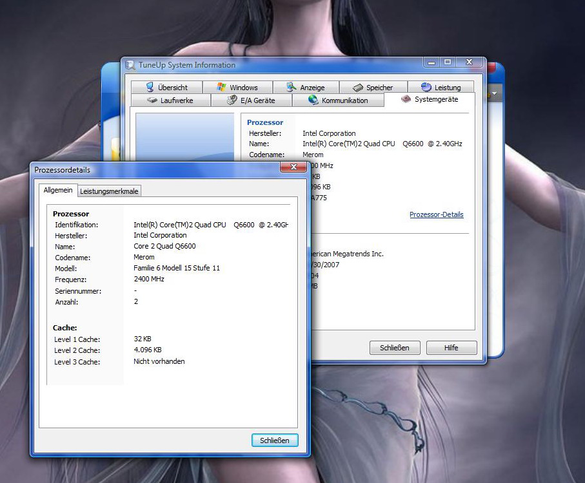The height and width of the screenshot is (483, 585).
Task: Click the '4.096 KB' Level 2 cache value
Action: [147, 350]
